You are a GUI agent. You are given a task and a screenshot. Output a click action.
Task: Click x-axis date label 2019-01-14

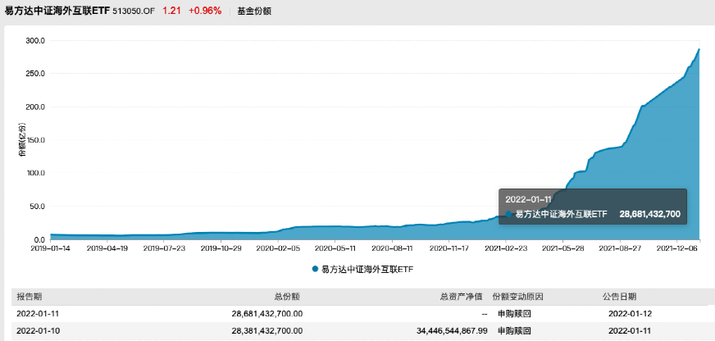click(50, 249)
